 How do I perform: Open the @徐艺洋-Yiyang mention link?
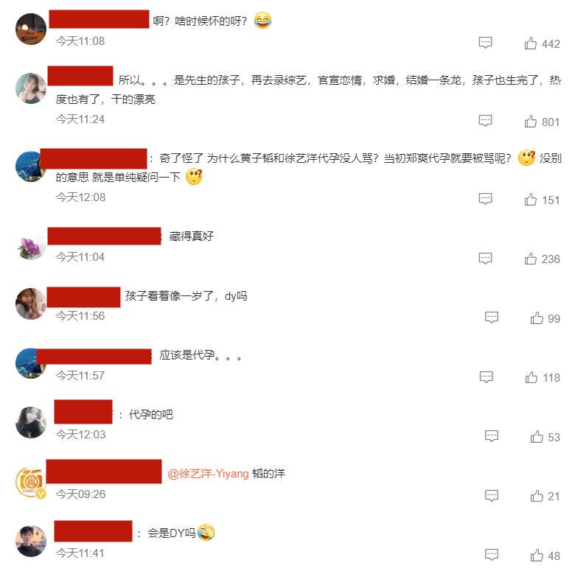[208, 474]
